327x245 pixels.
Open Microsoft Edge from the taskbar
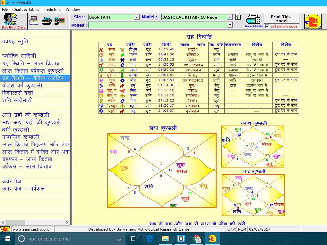click(x=150, y=239)
